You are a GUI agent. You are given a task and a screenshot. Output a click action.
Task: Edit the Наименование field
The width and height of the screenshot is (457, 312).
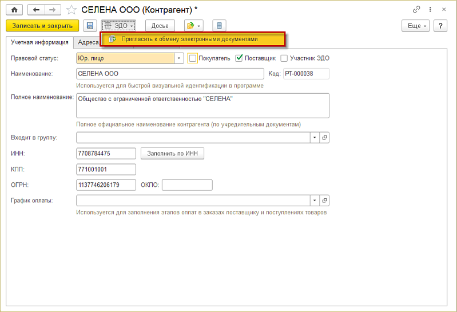click(170, 74)
